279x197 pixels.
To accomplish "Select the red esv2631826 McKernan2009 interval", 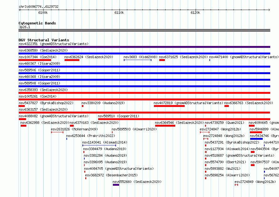I will (57, 132).
